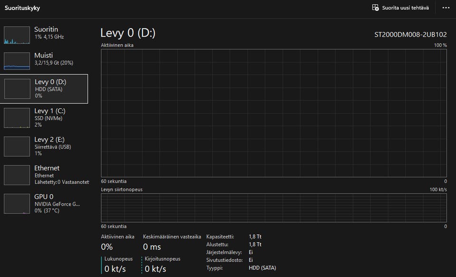
Task: Click the Keskimääräinen vasteaika 0 ms value
Action: point(152,247)
